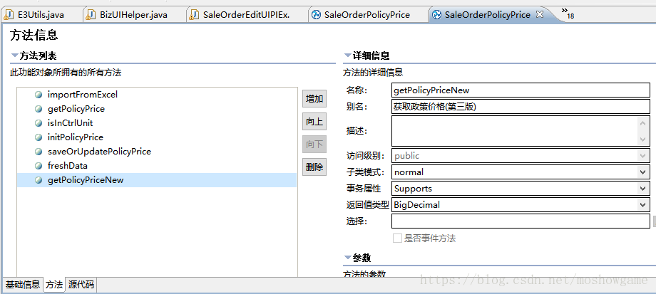This screenshot has height=294, width=656.
Task: Close the active SaleOrderPolicyPrice editor tab
Action: click(x=540, y=14)
